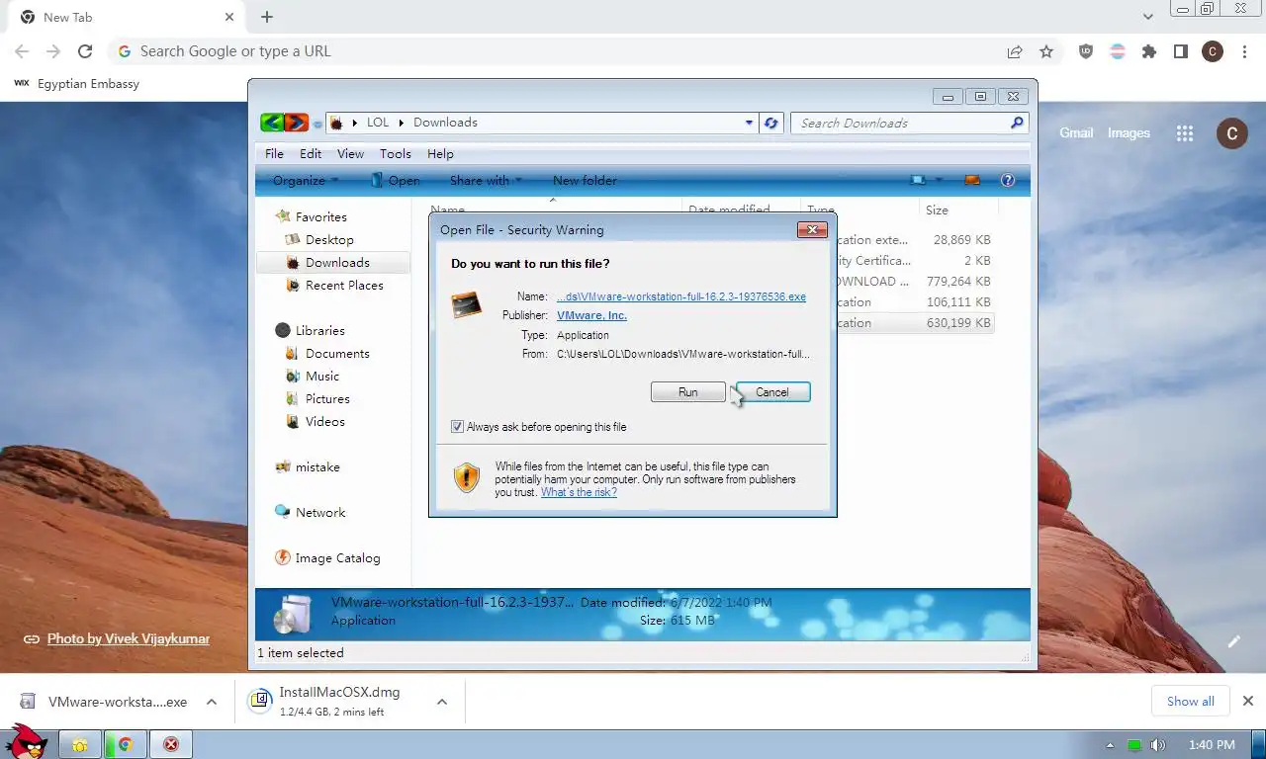
Task: Click Show all downloads button
Action: click(1191, 702)
